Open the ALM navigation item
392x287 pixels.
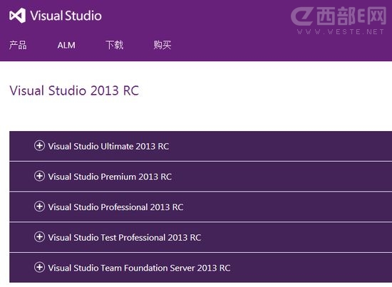pyautogui.click(x=66, y=45)
